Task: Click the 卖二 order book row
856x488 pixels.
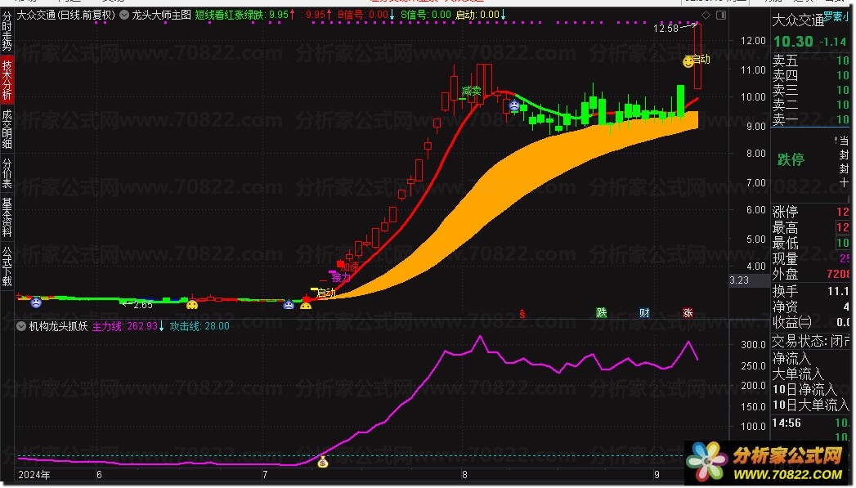Action: pyautogui.click(x=811, y=105)
